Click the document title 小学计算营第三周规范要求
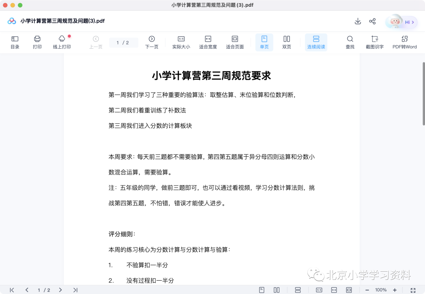Screen dimensions: 425x294 [x=211, y=75]
